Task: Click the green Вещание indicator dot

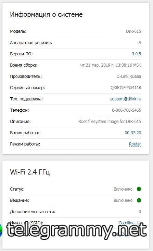Action: point(139,200)
